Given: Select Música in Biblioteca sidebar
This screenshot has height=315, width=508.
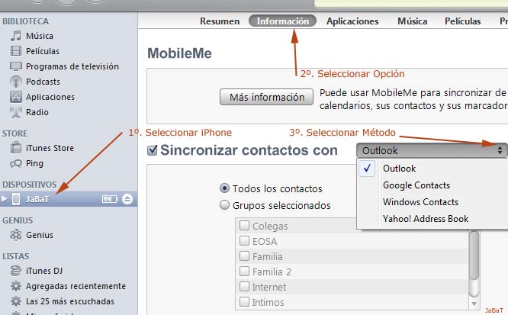Looking at the screenshot, I should (40, 36).
